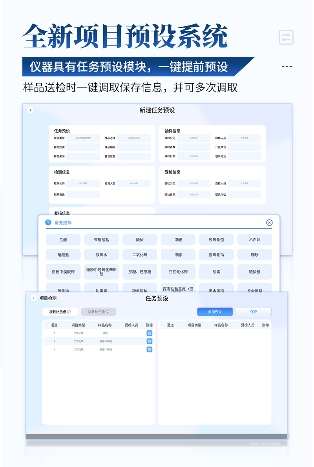Choose the 硝酸盐 test item
This screenshot has width=314, height=467.
click(63, 255)
